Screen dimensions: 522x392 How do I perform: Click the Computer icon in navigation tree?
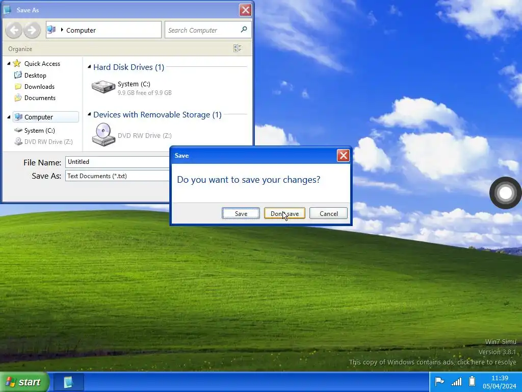[19, 117]
